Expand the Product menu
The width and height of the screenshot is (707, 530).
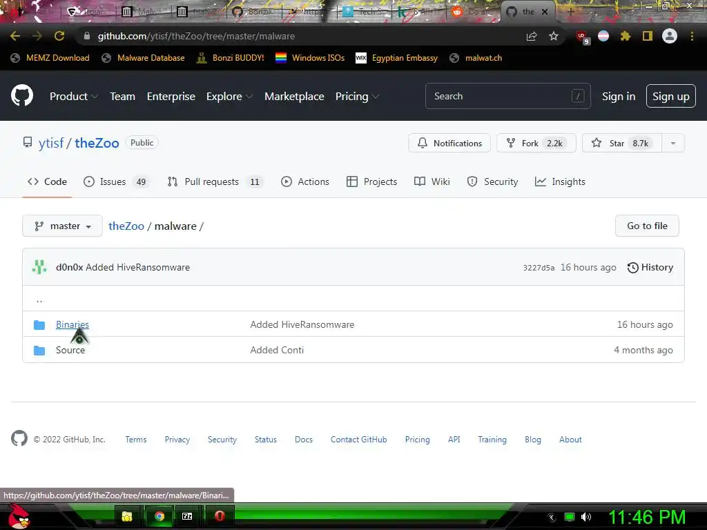(73, 97)
